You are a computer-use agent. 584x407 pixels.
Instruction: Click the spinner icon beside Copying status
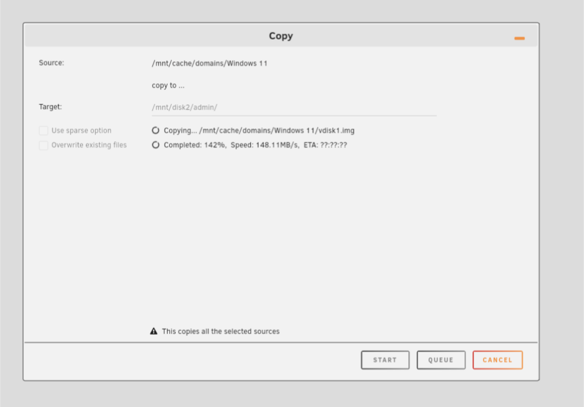(155, 130)
